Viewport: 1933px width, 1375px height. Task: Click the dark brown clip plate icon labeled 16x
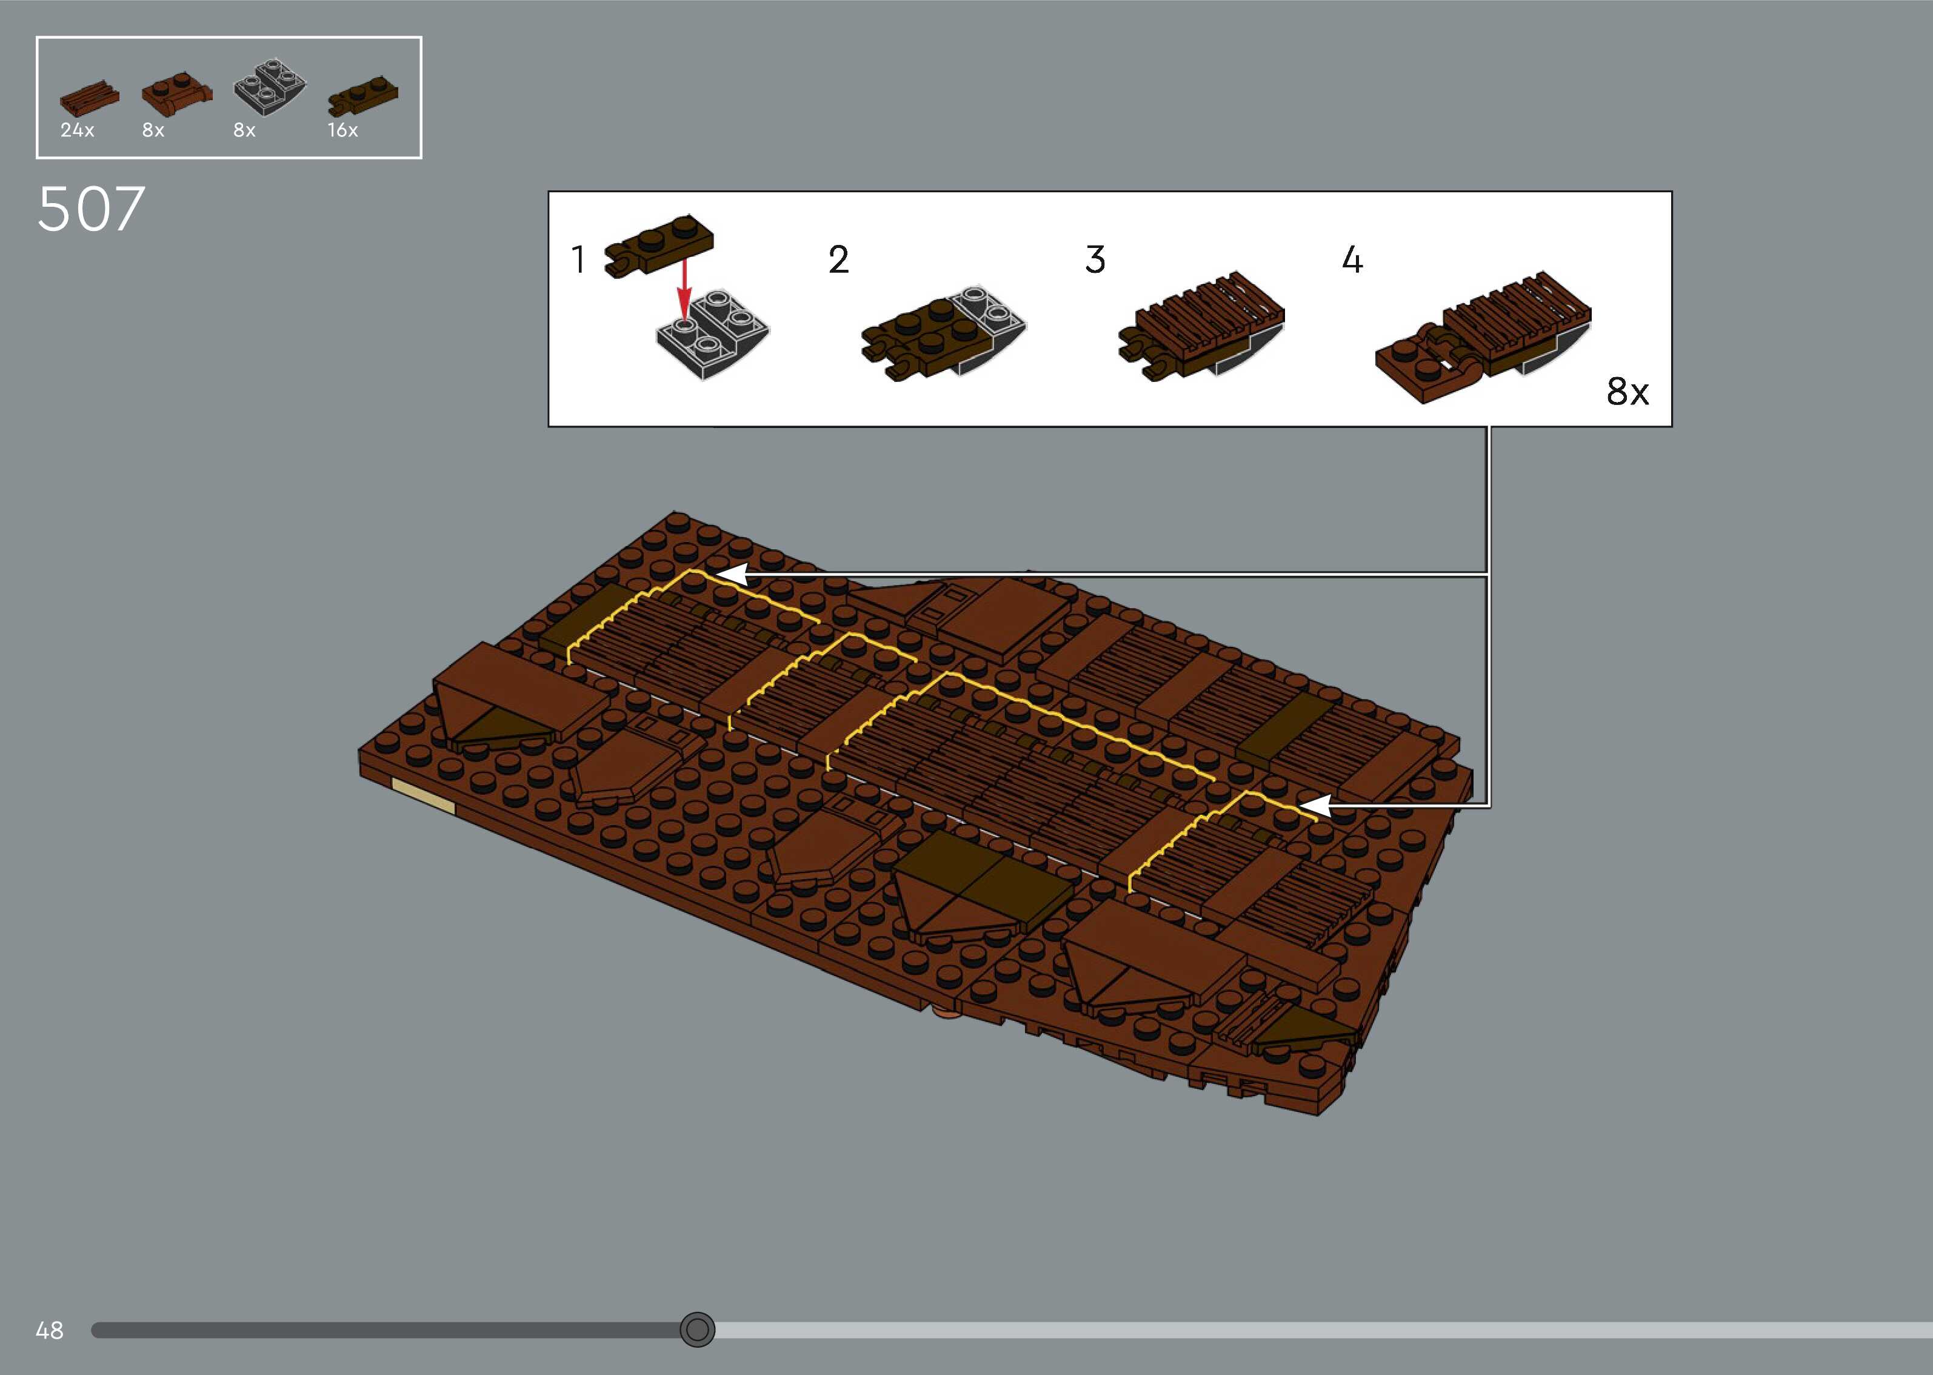pyautogui.click(x=362, y=96)
